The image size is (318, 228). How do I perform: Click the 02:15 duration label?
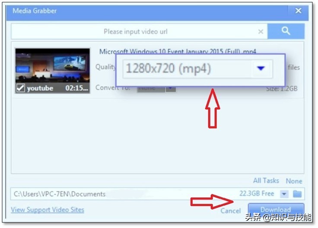[x=76, y=88]
